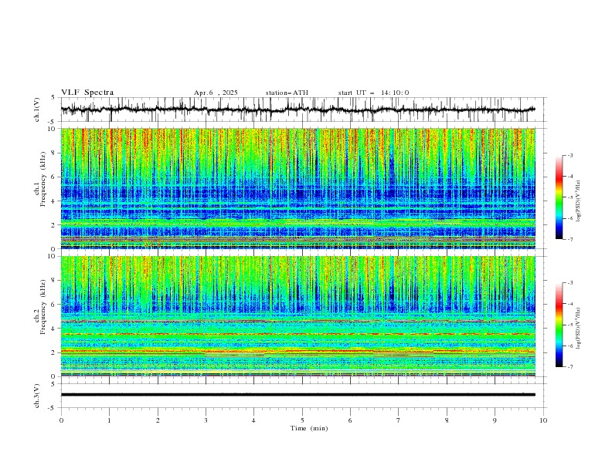Click the time axis tick label '5'
This screenshot has width=612, height=472.
point(302,420)
